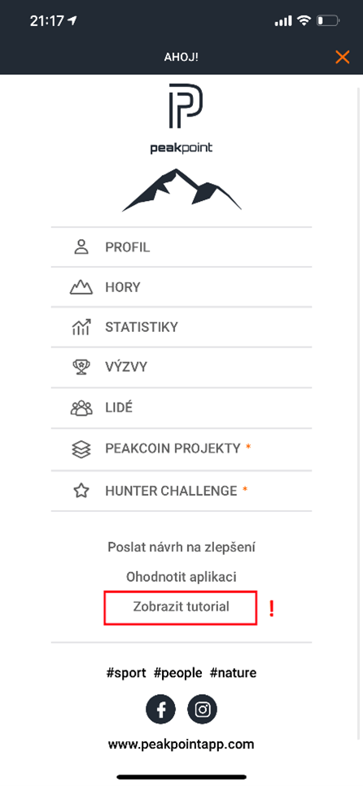
Task: Select the PEAKCOIN PROJEKTY entry
Action: tap(181, 448)
